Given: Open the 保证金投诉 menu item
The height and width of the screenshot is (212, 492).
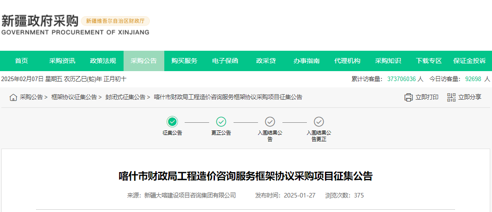Looking at the screenshot, I should pyautogui.click(x=469, y=61).
